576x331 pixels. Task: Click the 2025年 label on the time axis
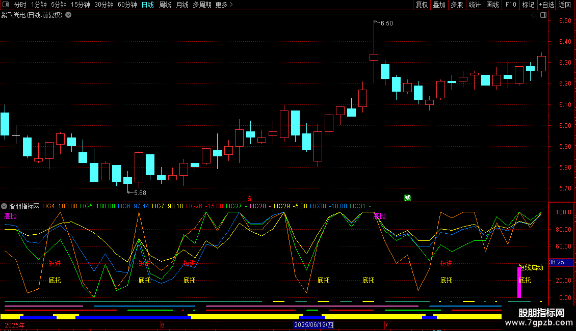point(15,325)
